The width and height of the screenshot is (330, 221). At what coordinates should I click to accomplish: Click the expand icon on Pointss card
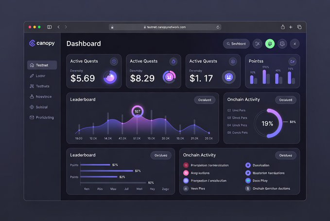(292, 62)
